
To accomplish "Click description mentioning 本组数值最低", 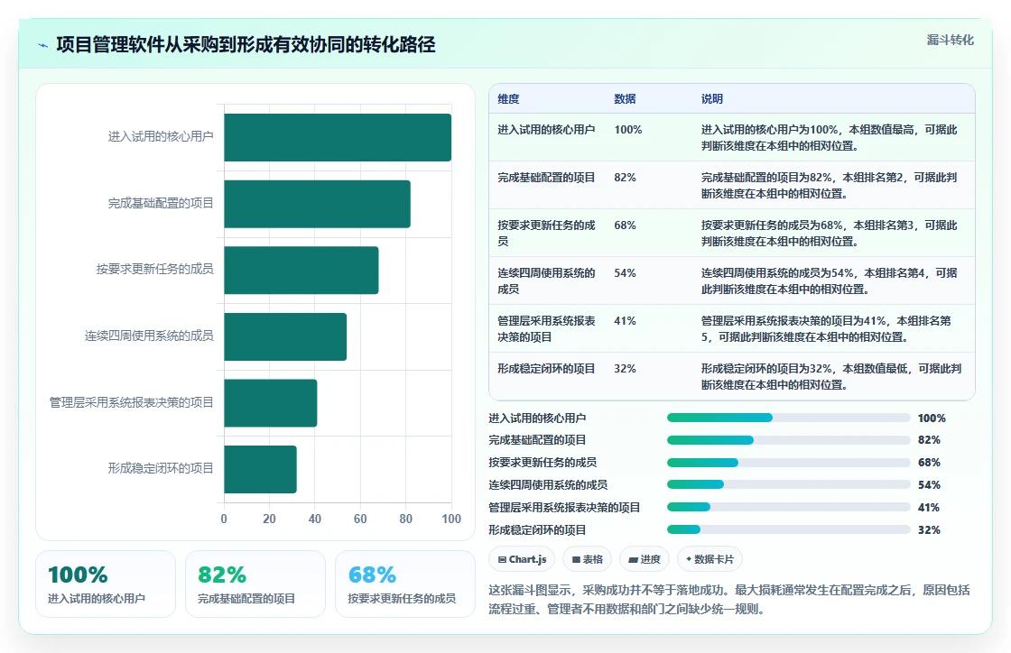I will click(x=831, y=377).
